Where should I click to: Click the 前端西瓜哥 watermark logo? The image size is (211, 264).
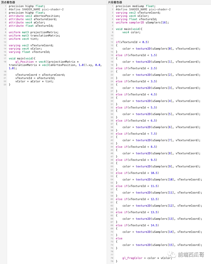click(x=186, y=255)
